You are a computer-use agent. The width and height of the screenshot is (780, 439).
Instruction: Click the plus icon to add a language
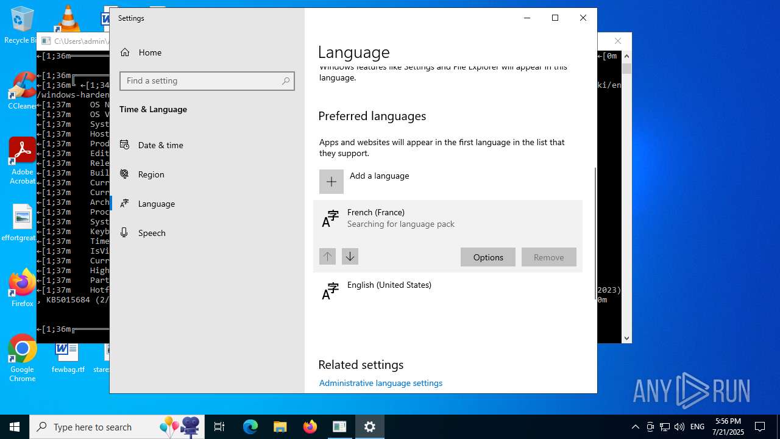(331, 182)
